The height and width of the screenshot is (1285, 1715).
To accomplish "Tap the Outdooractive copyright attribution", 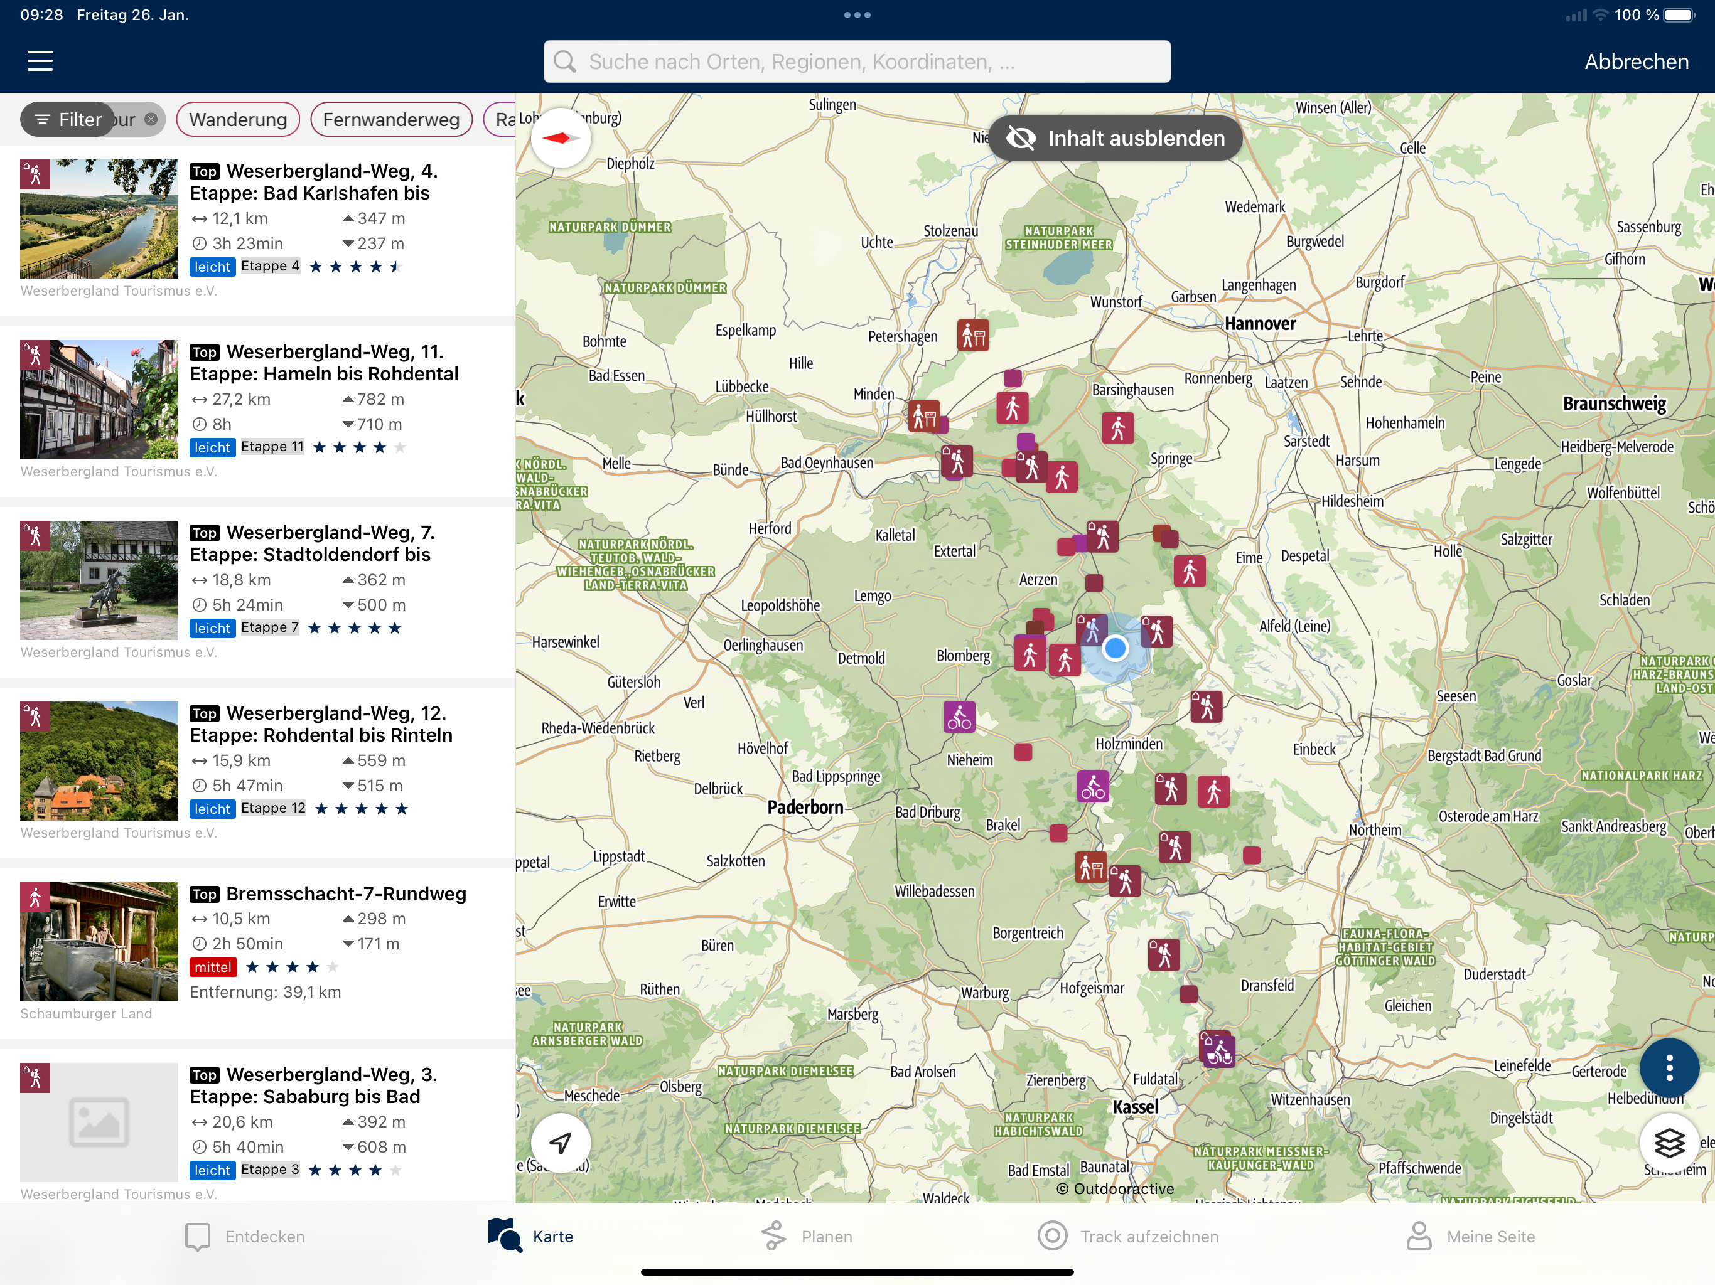I will (x=1115, y=1189).
